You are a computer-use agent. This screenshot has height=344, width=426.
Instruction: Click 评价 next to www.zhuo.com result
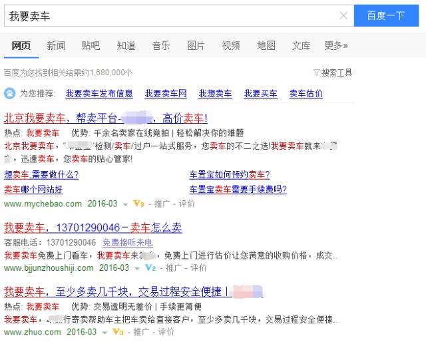click(166, 332)
